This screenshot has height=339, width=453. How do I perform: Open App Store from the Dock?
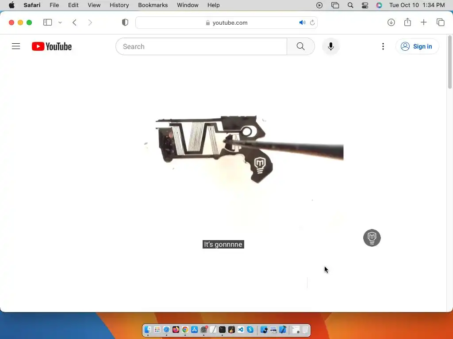(195, 329)
